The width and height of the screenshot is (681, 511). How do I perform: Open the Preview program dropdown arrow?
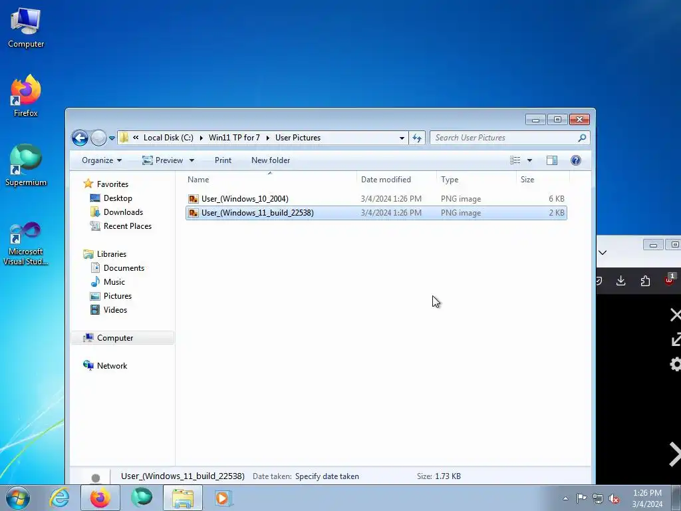pyautogui.click(x=192, y=160)
